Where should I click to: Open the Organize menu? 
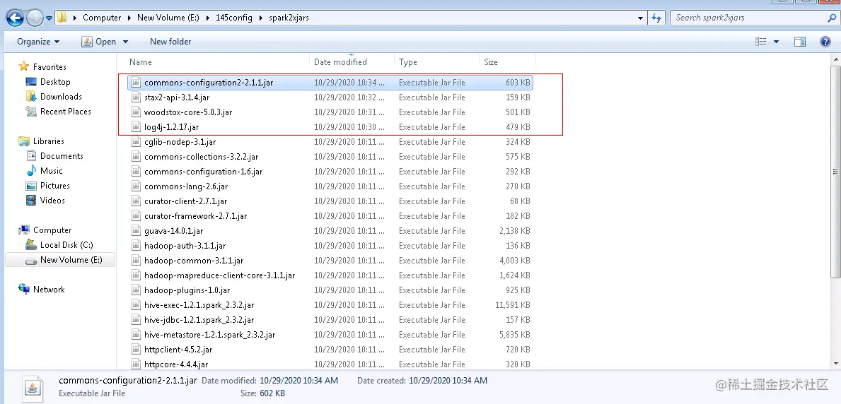pyautogui.click(x=38, y=42)
